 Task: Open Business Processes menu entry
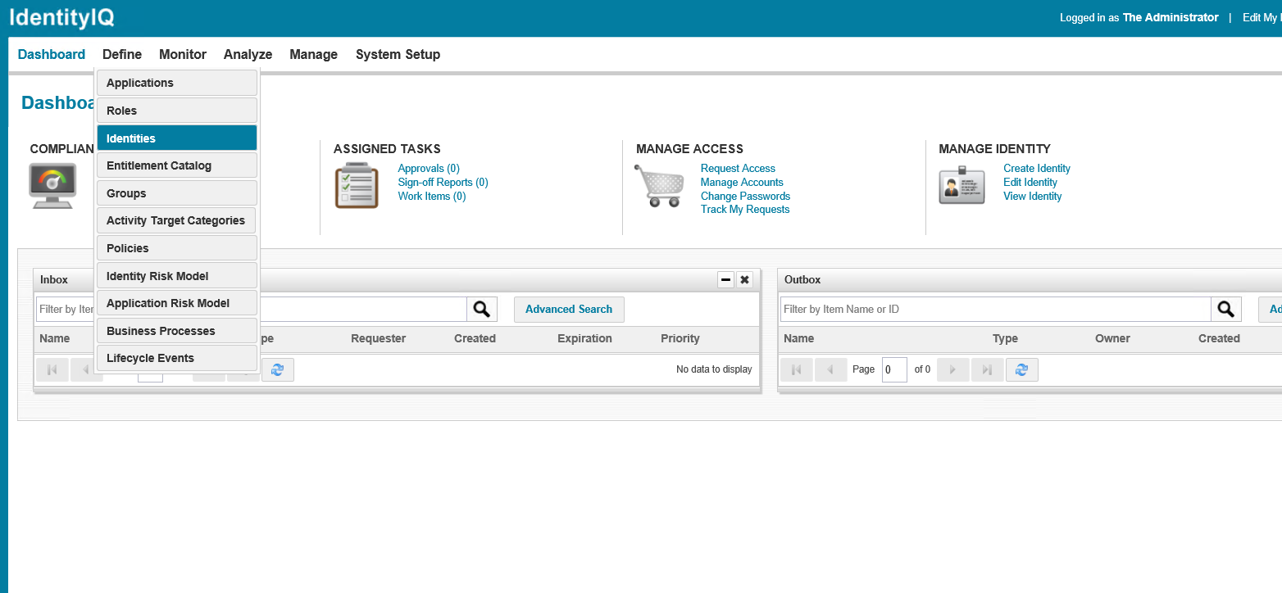[x=177, y=331]
